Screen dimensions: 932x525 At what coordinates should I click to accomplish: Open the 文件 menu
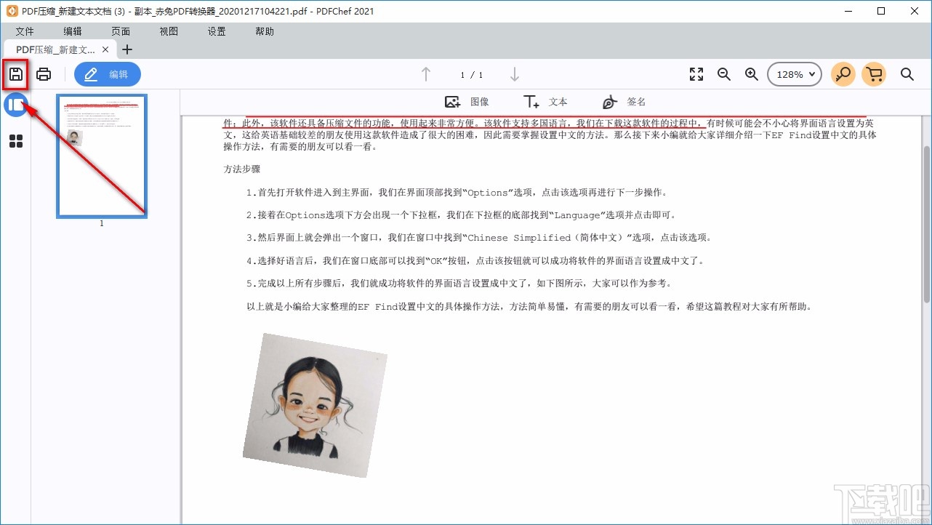(x=25, y=31)
